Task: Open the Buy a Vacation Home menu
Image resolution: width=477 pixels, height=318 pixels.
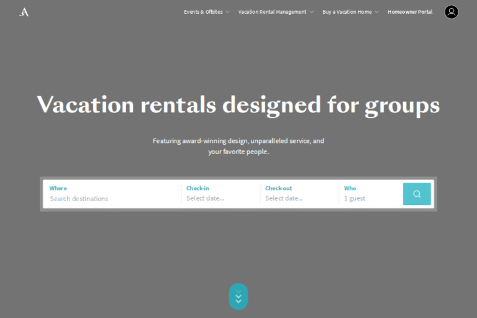Action: coord(347,12)
